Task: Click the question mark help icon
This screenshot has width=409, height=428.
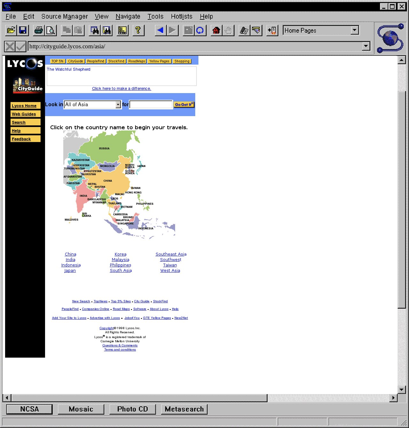Action: [138, 30]
